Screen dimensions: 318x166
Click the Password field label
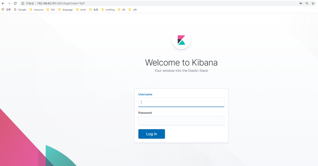click(x=145, y=113)
